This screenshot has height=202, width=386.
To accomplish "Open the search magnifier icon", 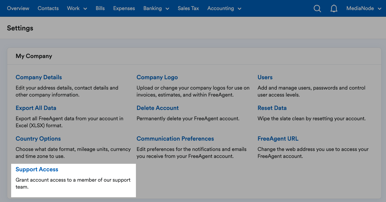I will tap(317, 9).
